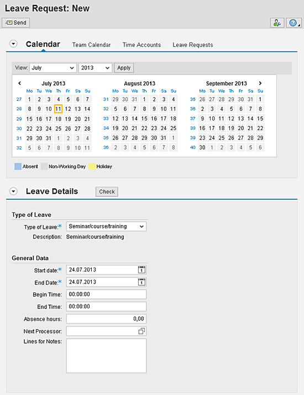
Task: Click the Send button
Action: [16, 23]
